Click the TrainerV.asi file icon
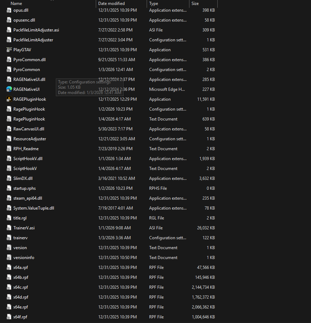 (9, 228)
